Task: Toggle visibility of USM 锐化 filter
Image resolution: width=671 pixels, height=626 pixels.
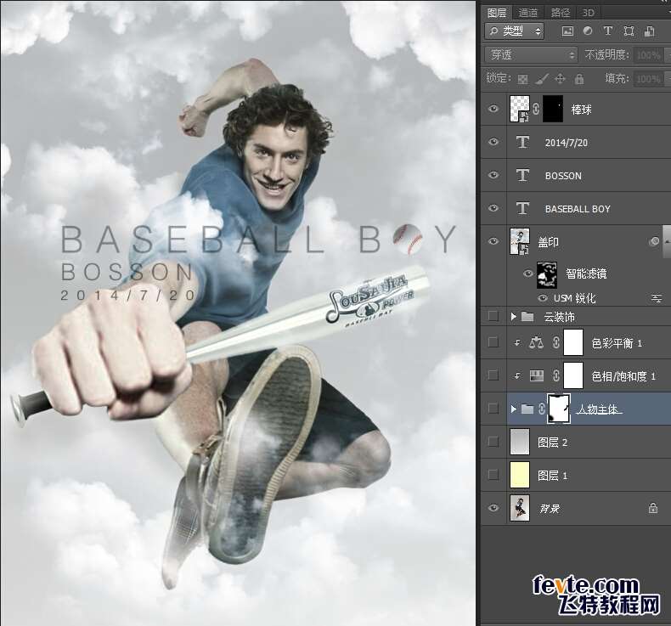Action: 543,298
